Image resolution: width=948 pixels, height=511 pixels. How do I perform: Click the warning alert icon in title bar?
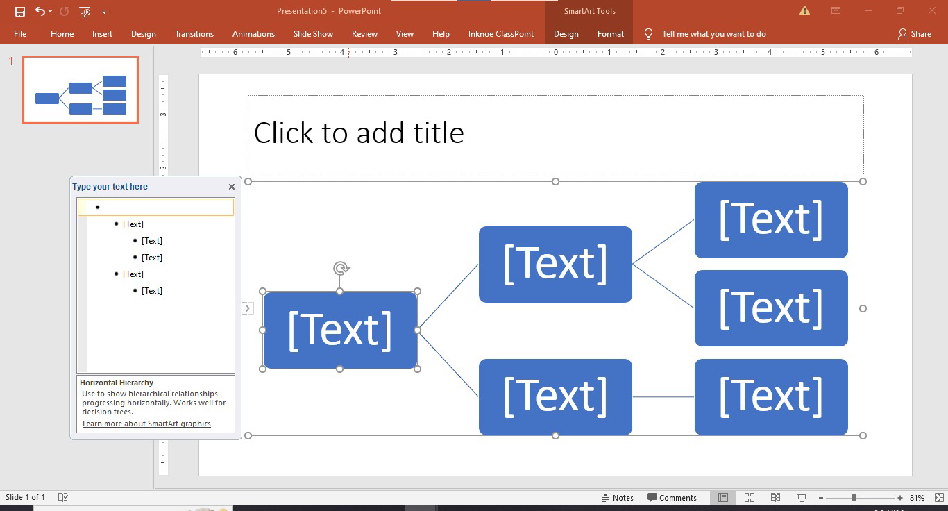click(x=804, y=11)
